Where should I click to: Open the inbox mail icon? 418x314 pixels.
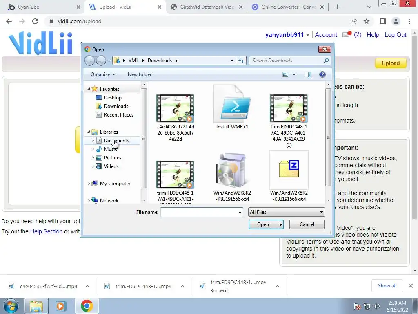[x=347, y=34]
